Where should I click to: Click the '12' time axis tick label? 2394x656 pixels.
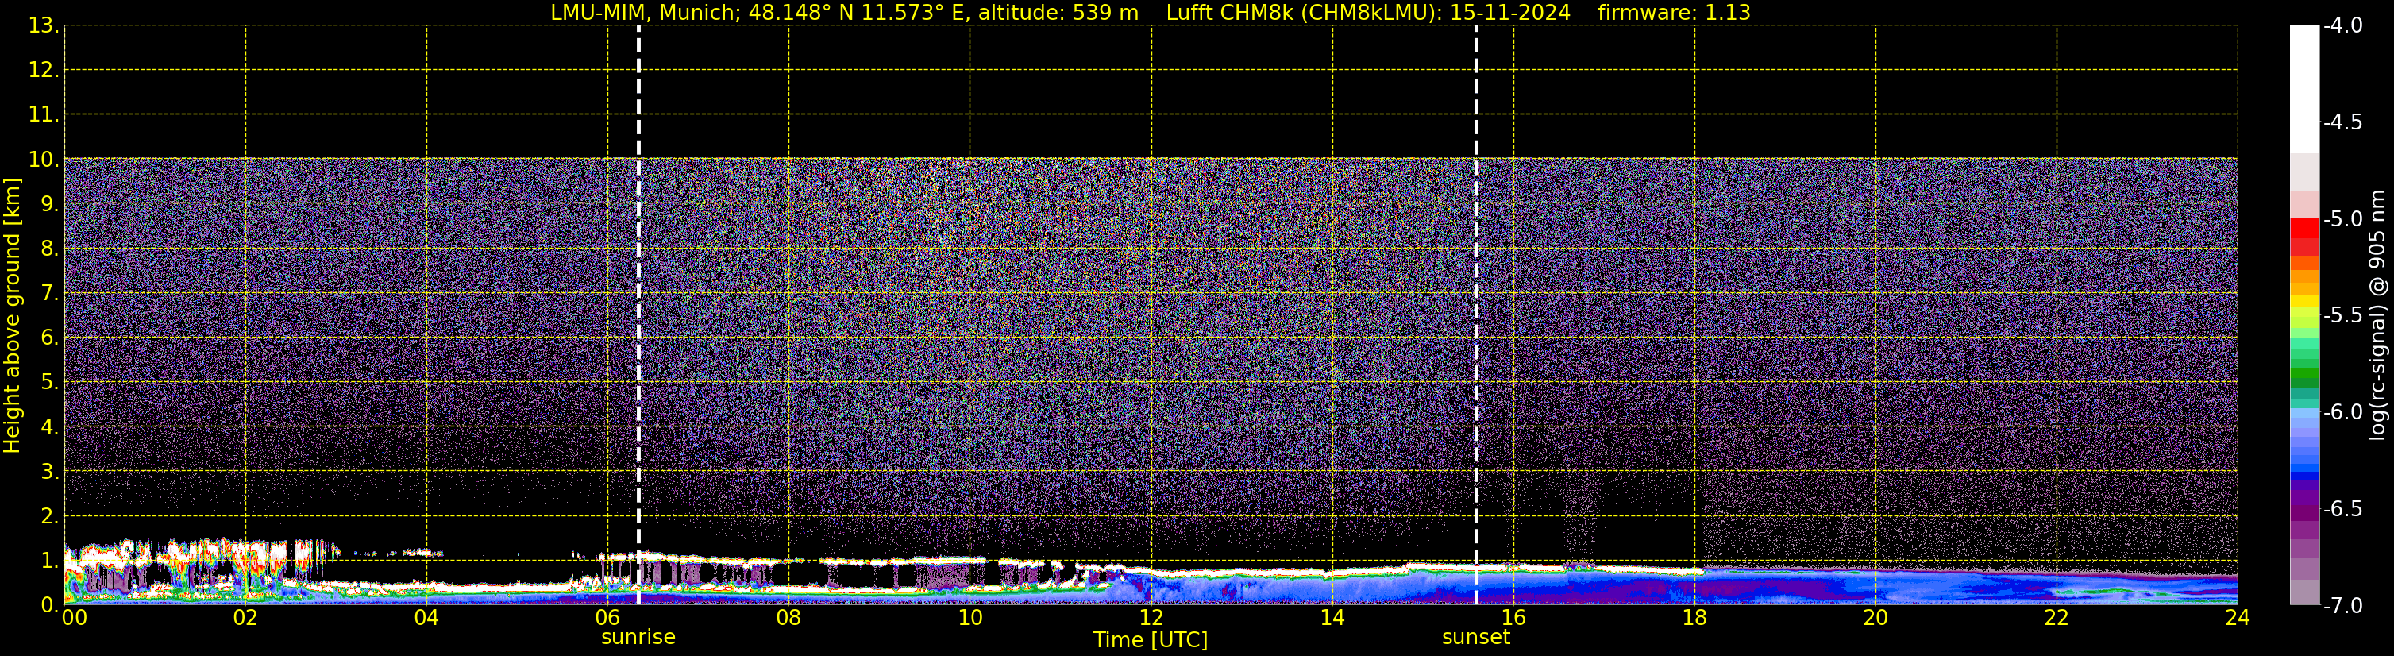1151,618
